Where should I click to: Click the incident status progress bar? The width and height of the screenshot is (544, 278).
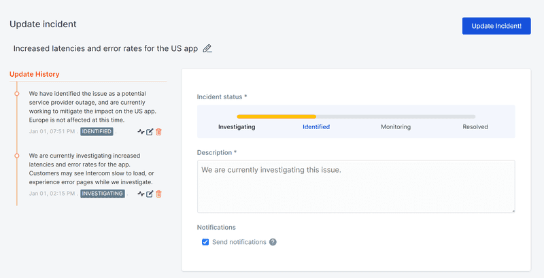(356, 117)
